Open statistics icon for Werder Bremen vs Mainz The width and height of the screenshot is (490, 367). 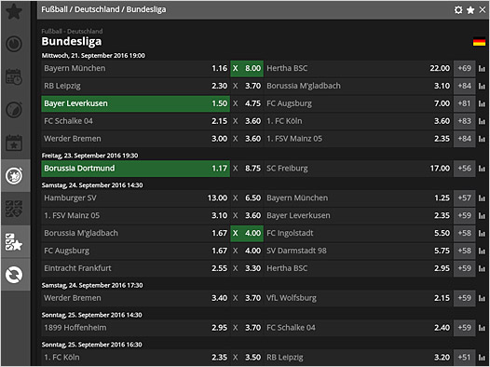pos(482,139)
